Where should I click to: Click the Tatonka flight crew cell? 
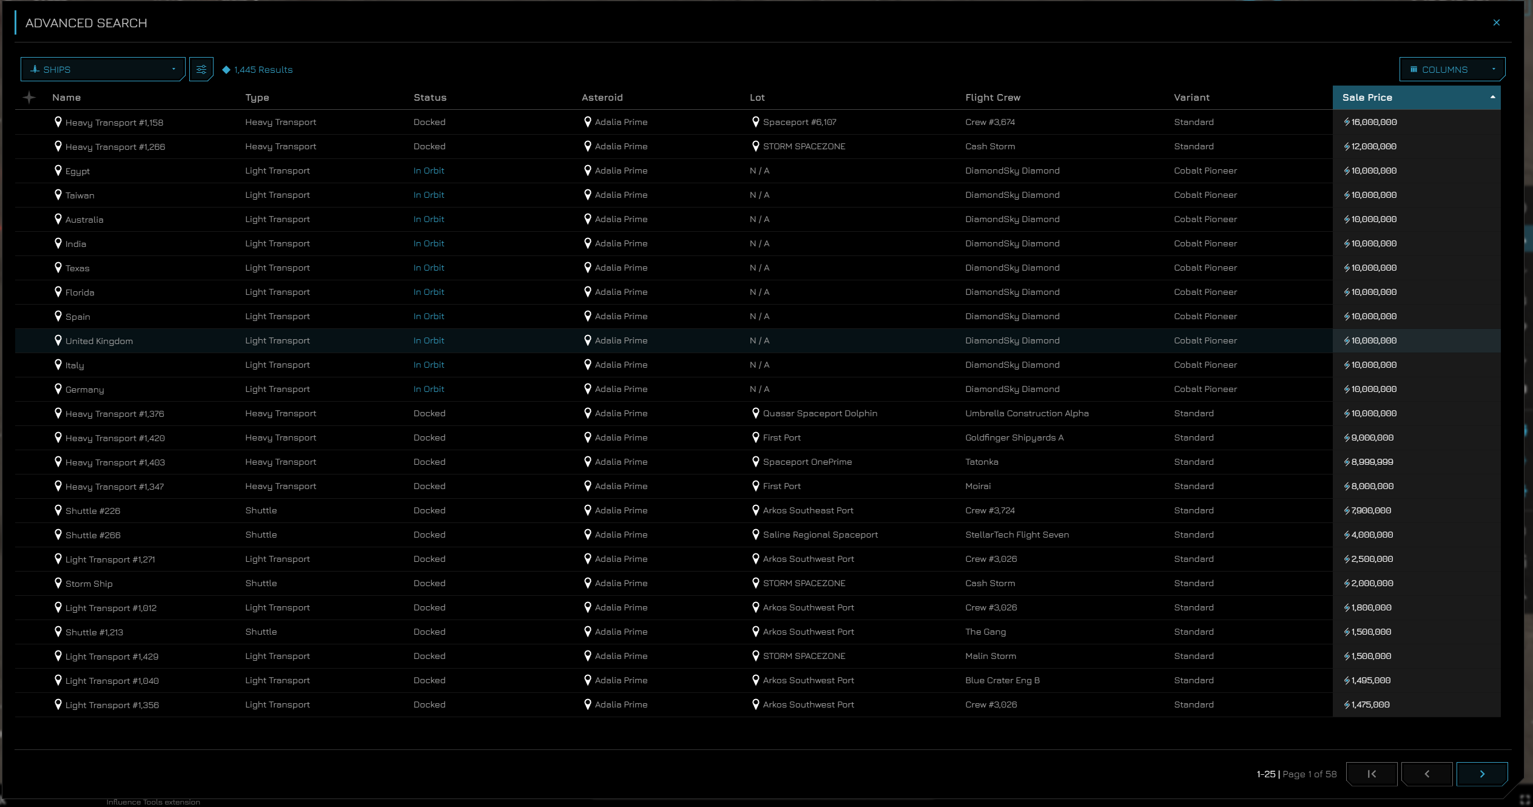pos(982,462)
